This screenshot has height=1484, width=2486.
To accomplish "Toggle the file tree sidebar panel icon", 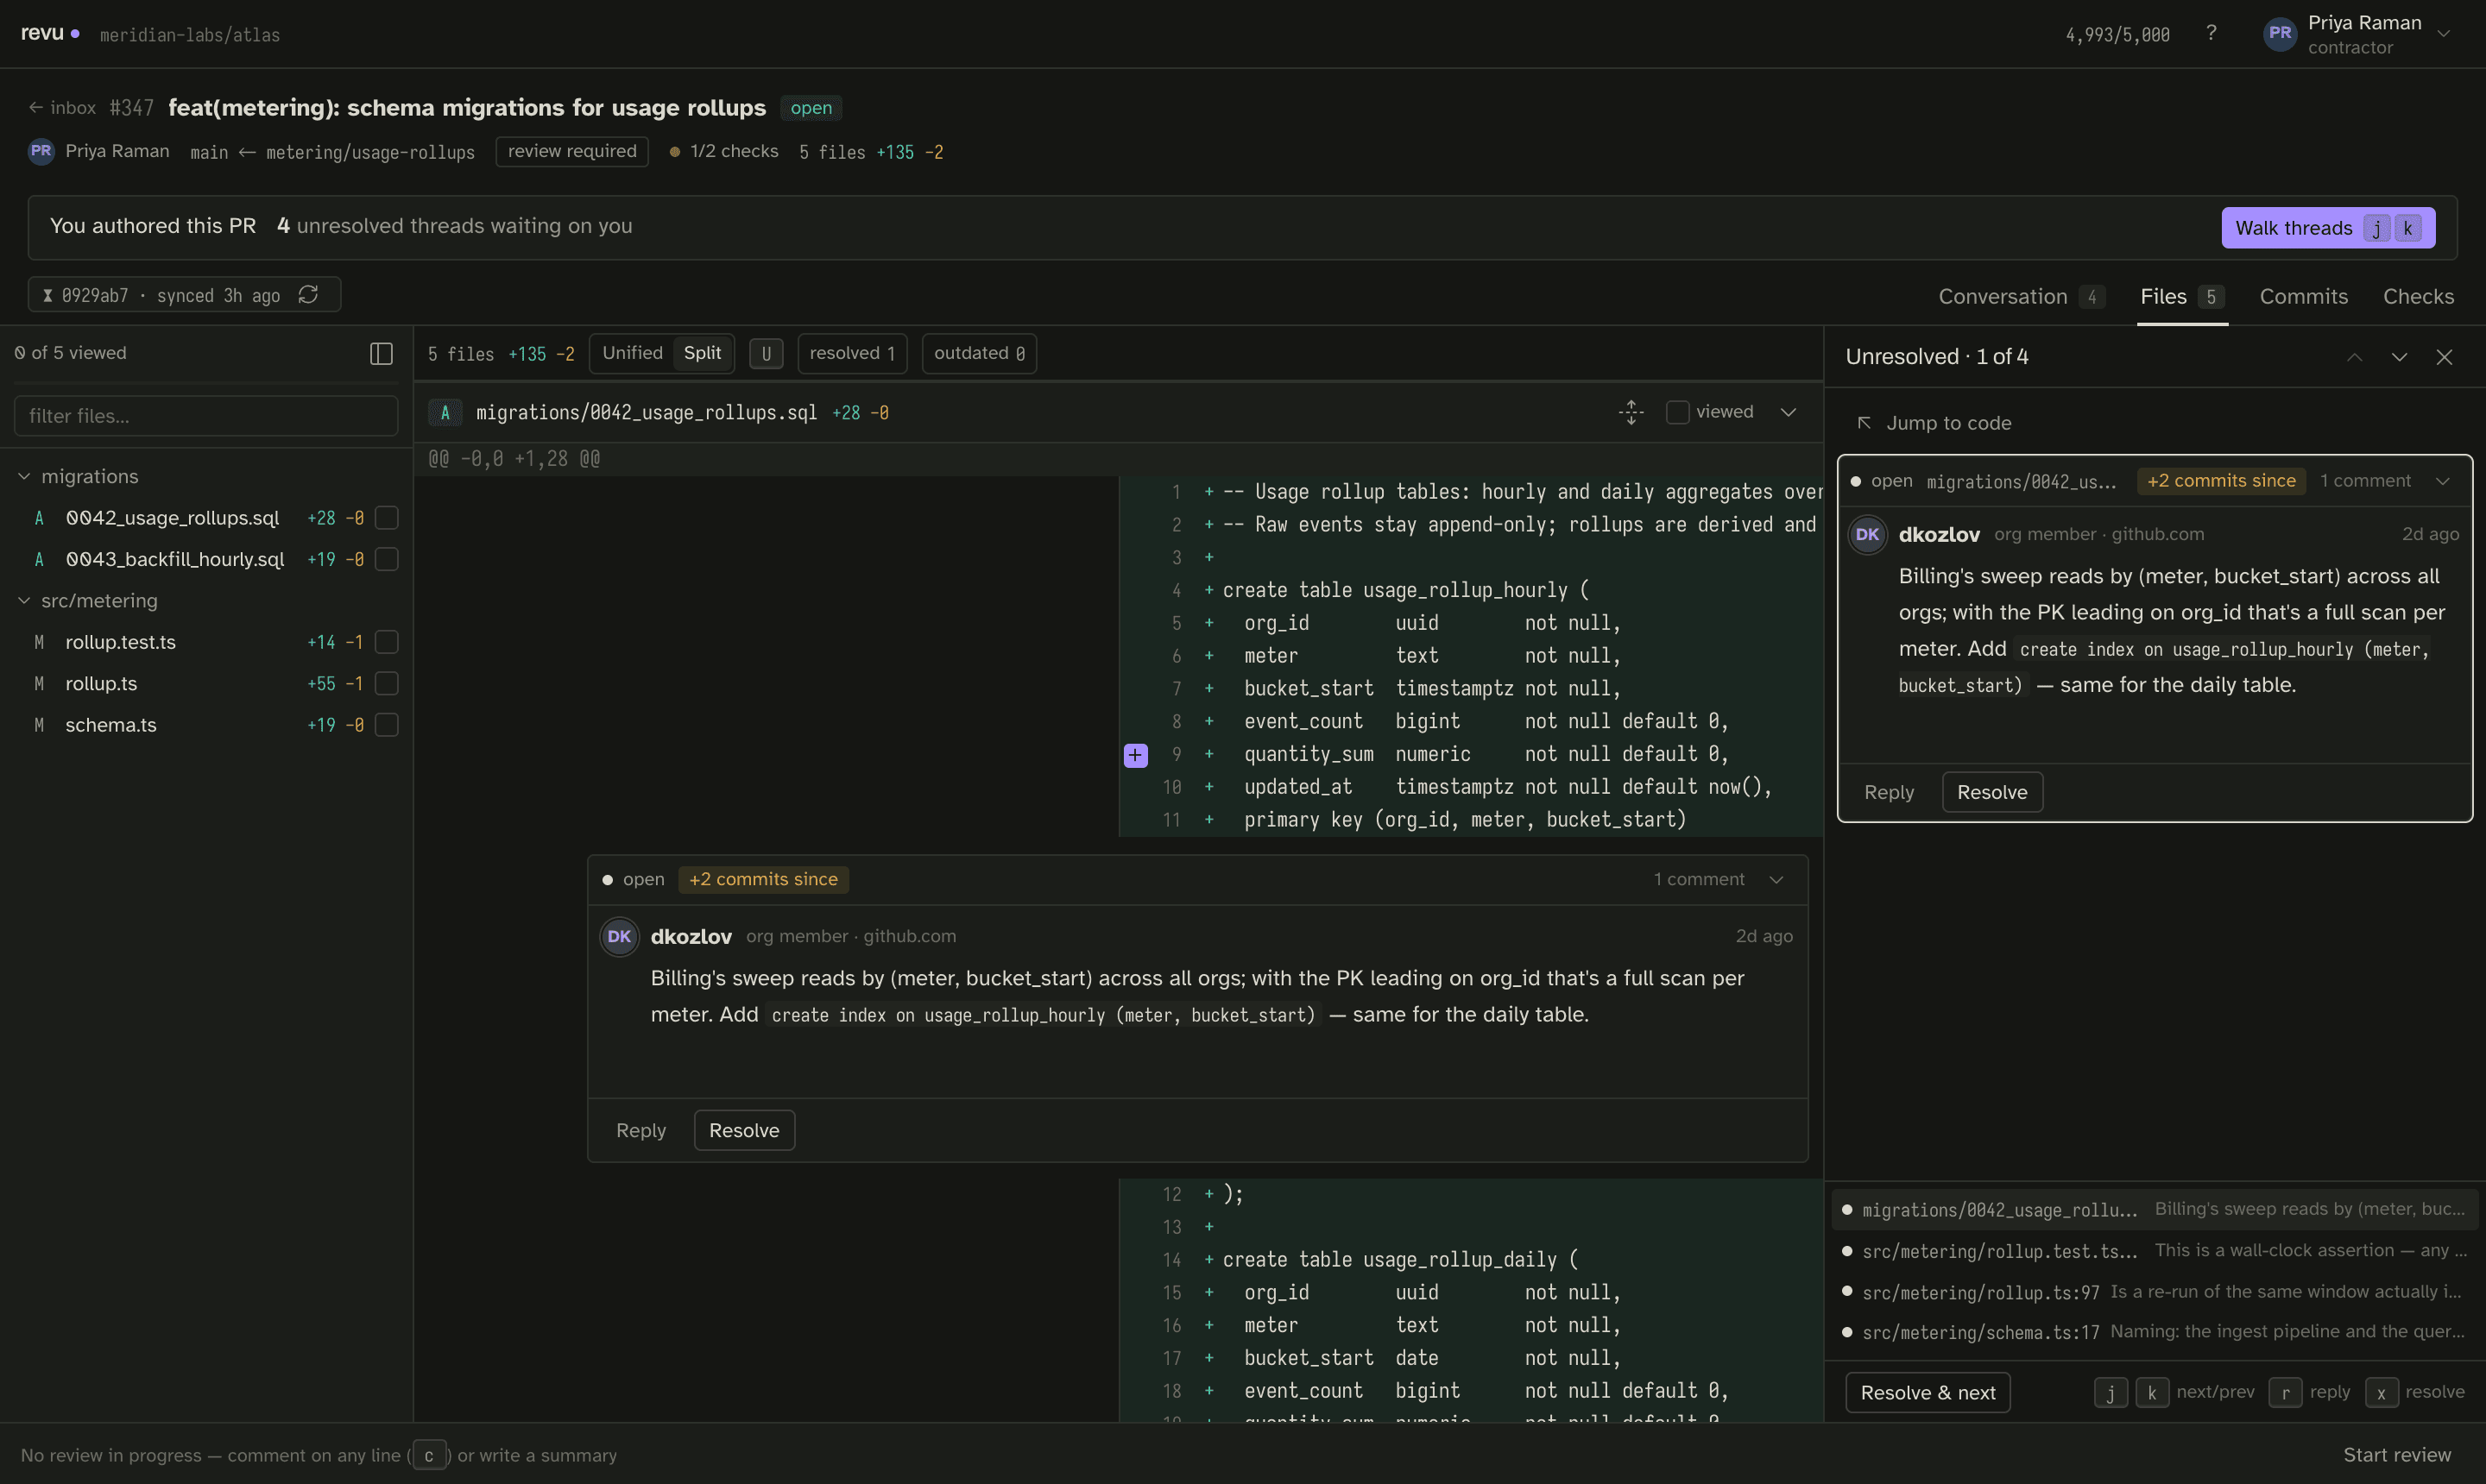I will coord(382,353).
